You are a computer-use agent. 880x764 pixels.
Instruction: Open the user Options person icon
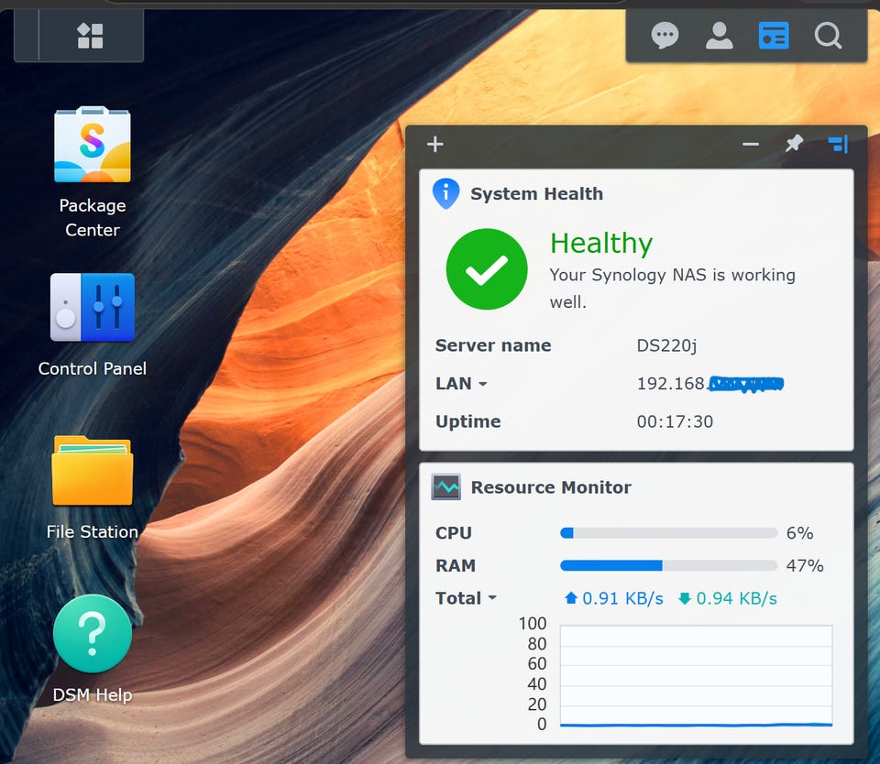point(719,36)
